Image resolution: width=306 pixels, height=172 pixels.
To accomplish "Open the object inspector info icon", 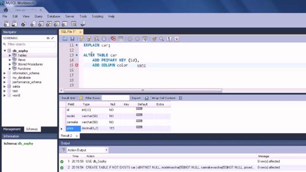I will [23, 24].
